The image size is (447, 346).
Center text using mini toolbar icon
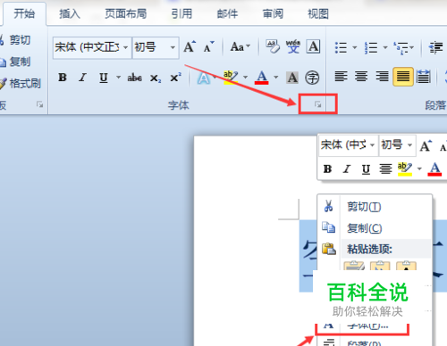click(x=385, y=169)
